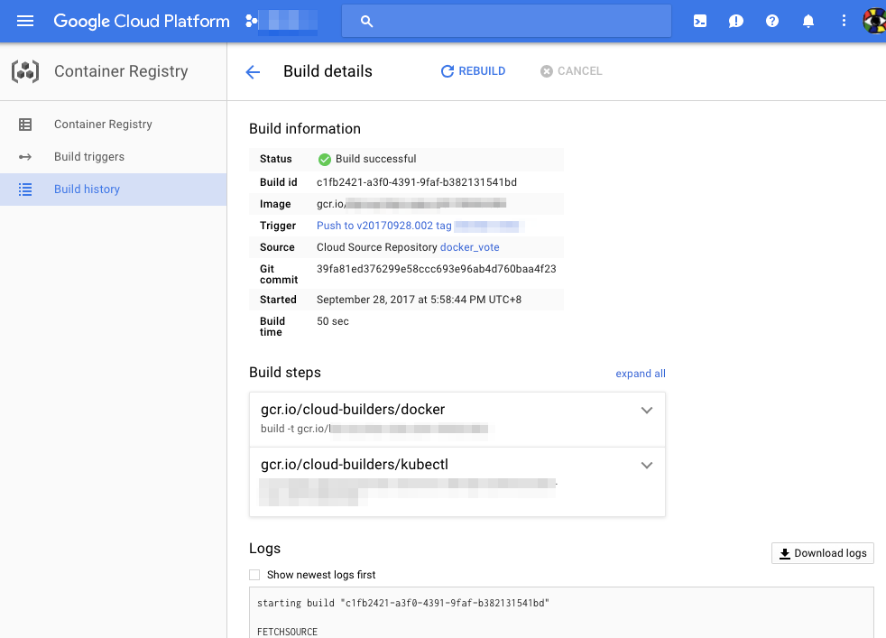Focus the top search input field
The image size is (886, 638).
(506, 22)
